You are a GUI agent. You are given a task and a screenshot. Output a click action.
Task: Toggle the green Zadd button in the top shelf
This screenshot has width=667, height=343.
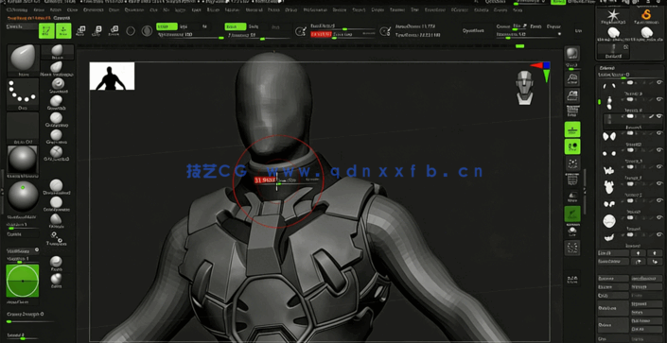[x=236, y=26]
